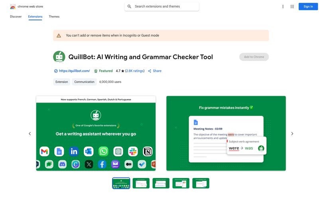Go to the Discover tab
Viewport: 319px width, 198px height.
pos(16,16)
